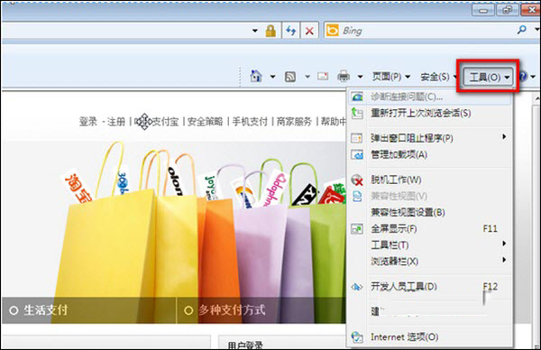Click the RSS feeds icon

(290, 77)
